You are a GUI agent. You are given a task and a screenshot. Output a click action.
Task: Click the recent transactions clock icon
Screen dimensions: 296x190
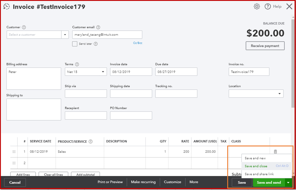[7, 7]
